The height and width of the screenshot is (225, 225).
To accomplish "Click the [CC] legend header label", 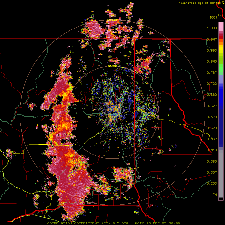I will click(x=213, y=17).
